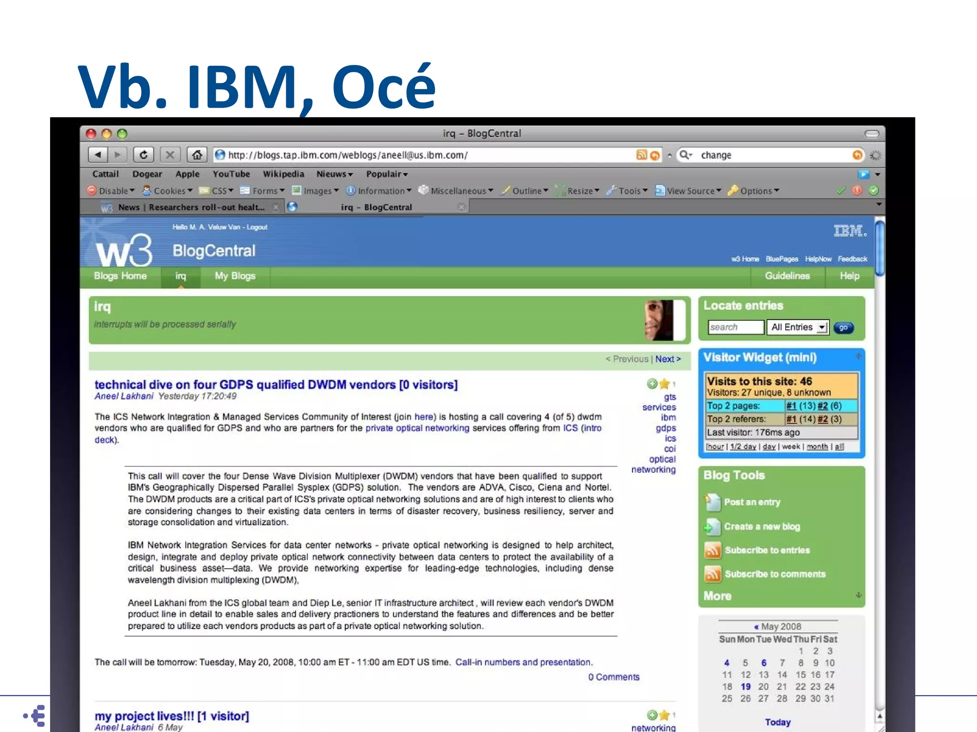Click the gear icon beside search field
The image size is (977, 732).
pos(875,155)
